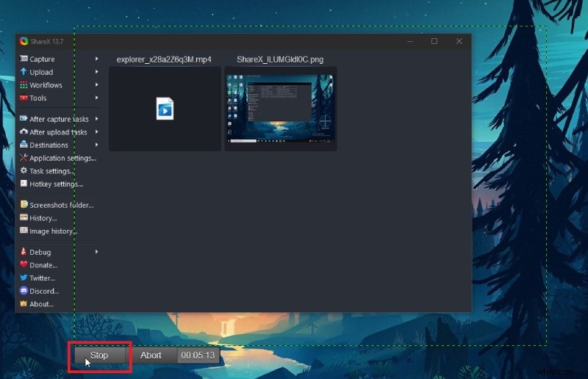Screen dimensions: 588x379
Task: Select the ShareX_ILUMGldI0C.png thumbnail
Action: coord(281,109)
